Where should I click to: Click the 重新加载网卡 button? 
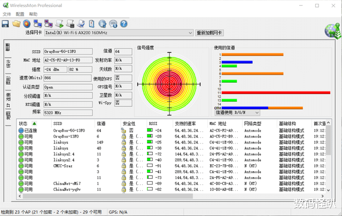[x=209, y=33]
